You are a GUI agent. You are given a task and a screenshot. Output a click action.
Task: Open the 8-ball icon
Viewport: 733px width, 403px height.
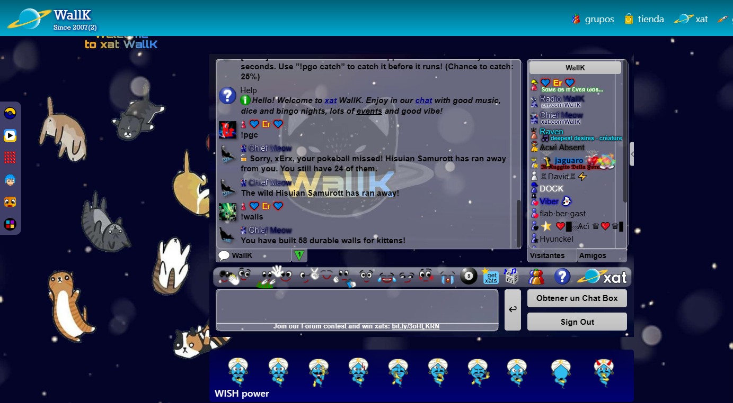pos(469,277)
